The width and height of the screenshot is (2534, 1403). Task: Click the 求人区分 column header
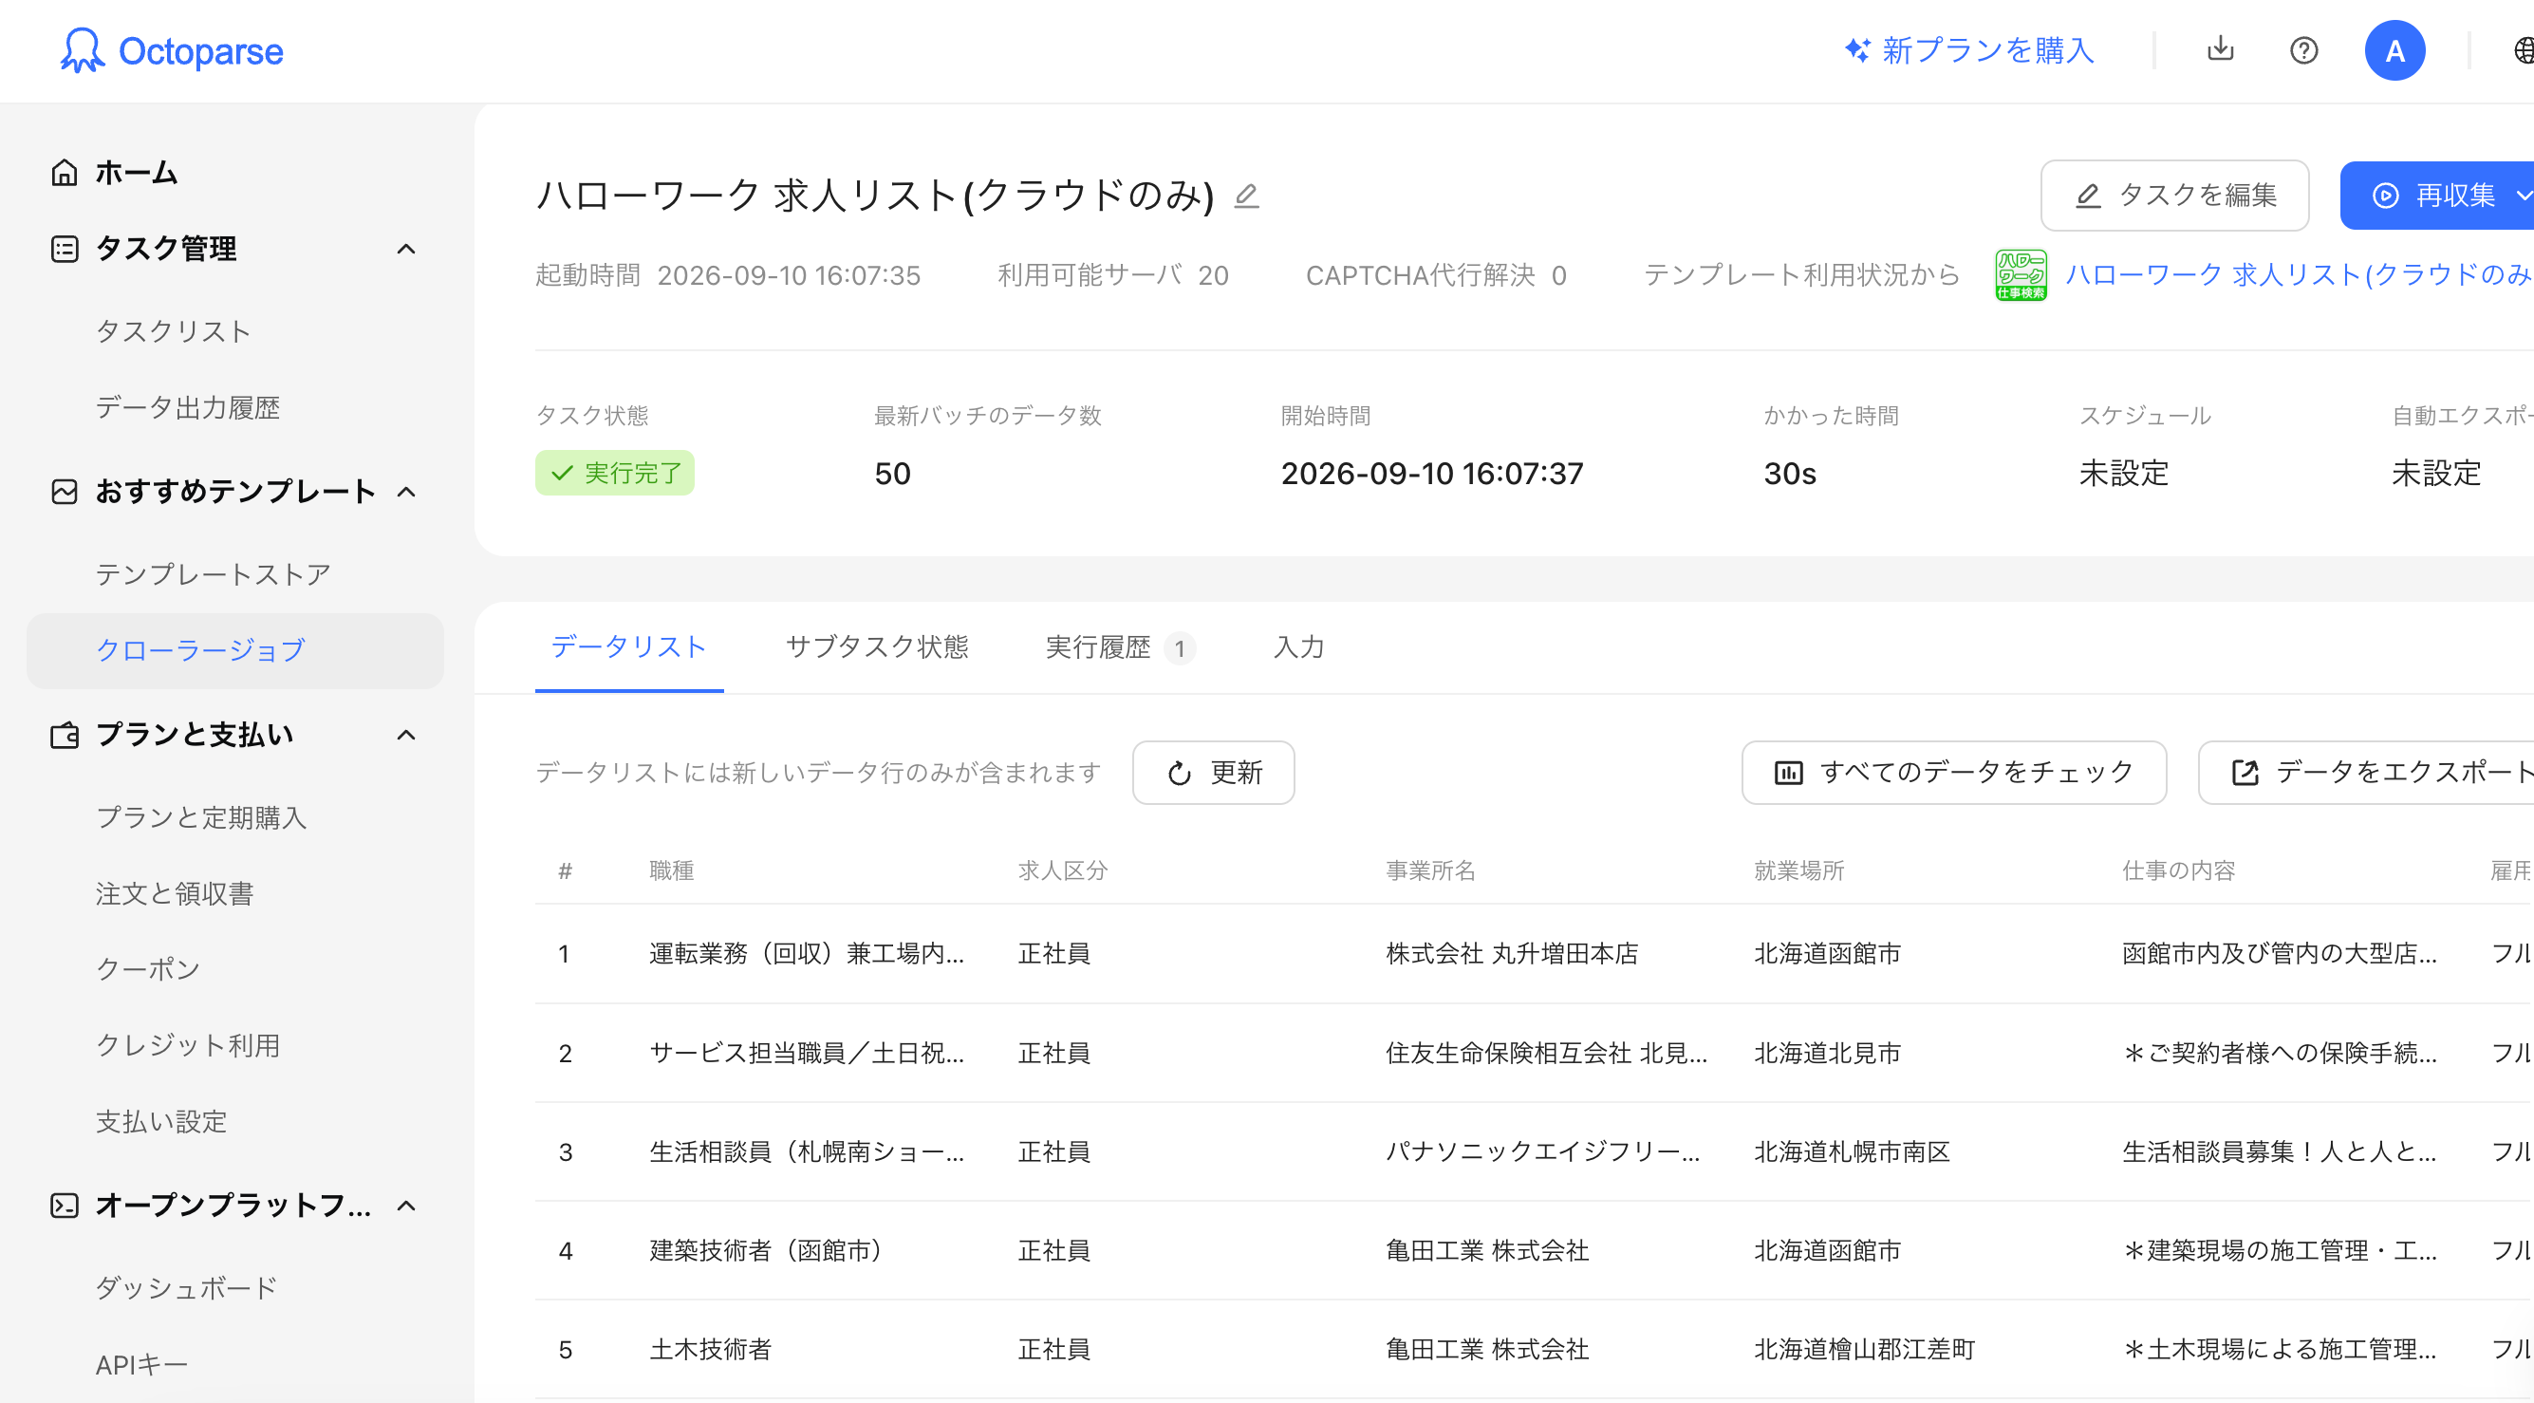pos(1062,870)
